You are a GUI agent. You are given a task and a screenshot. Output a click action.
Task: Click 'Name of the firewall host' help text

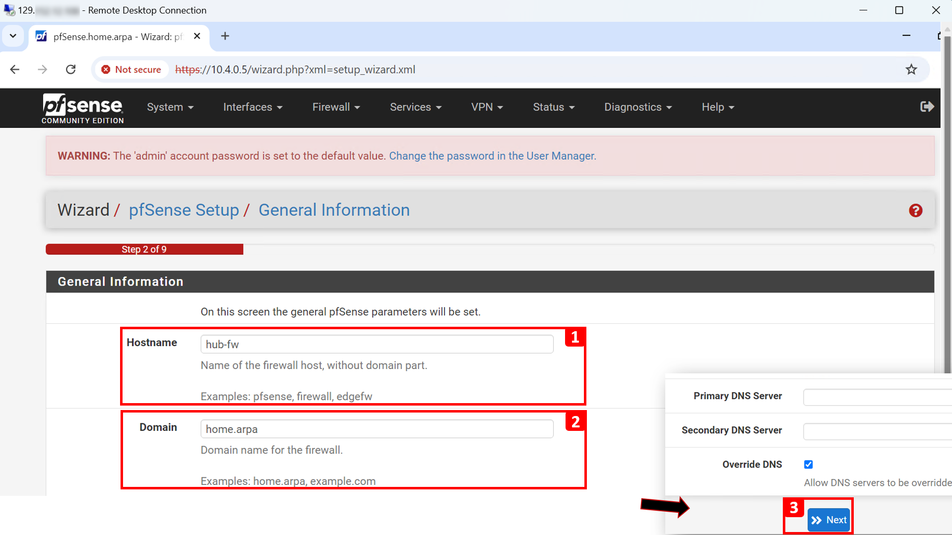pos(314,365)
